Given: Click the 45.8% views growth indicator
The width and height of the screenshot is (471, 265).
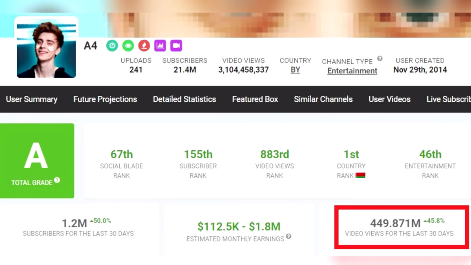Looking at the screenshot, I should pyautogui.click(x=434, y=221).
